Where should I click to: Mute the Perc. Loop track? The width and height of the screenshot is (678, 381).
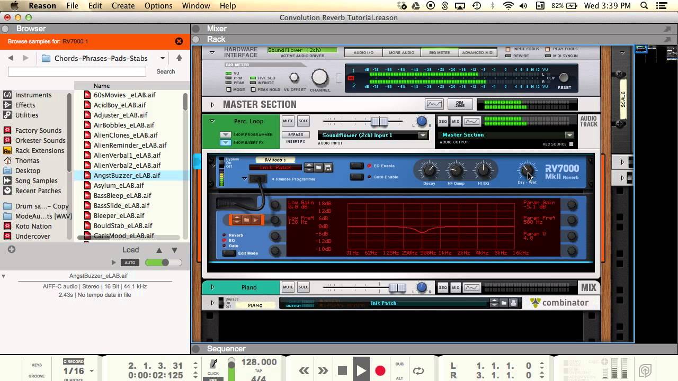click(288, 121)
